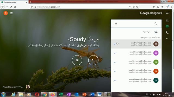Viewport: 174px width, 97px height.
Task: Open a new browser tab
Action: [x=31, y=2]
